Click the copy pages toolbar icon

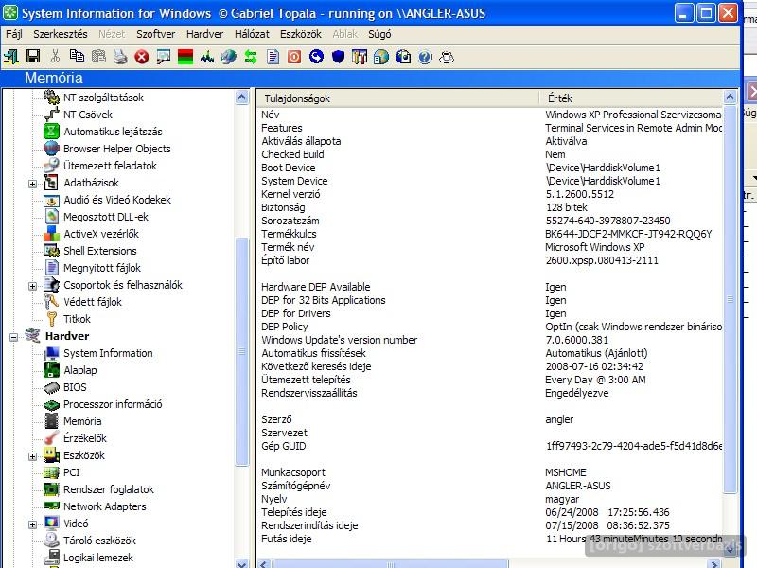[77, 57]
